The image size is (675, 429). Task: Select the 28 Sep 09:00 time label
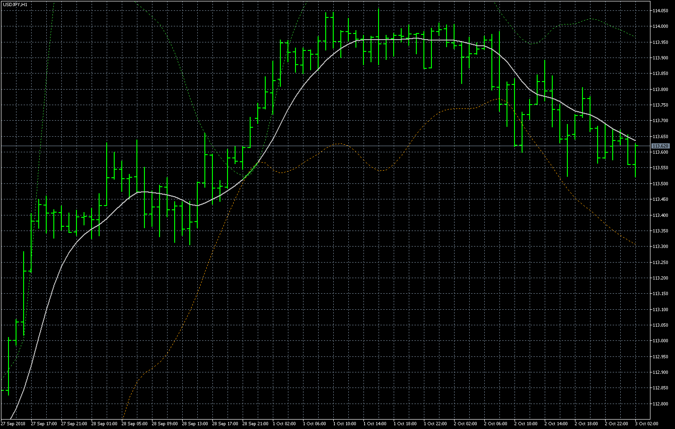click(x=165, y=424)
